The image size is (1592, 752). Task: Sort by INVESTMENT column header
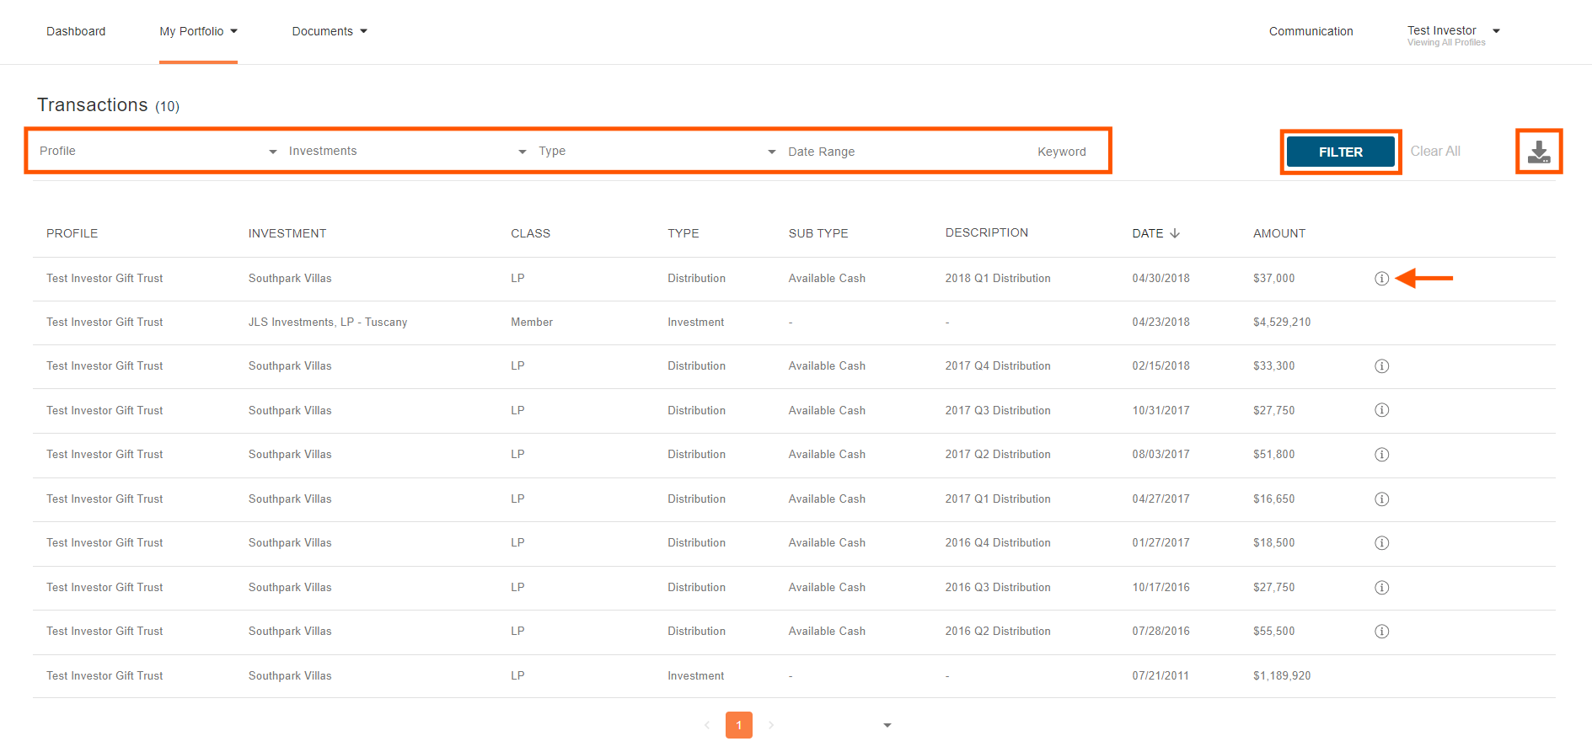287,233
